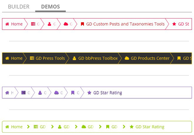Click the red cloud icon breadcrumb
The width and height of the screenshot is (194, 135).
66,24
